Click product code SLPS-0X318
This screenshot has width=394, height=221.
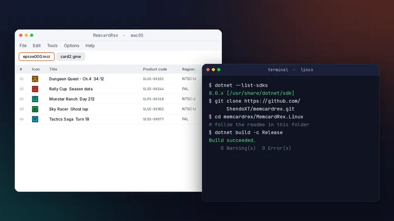point(153,99)
